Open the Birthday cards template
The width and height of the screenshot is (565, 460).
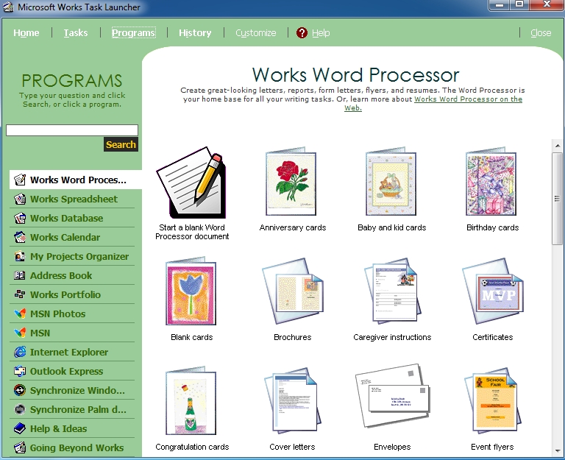[492, 184]
